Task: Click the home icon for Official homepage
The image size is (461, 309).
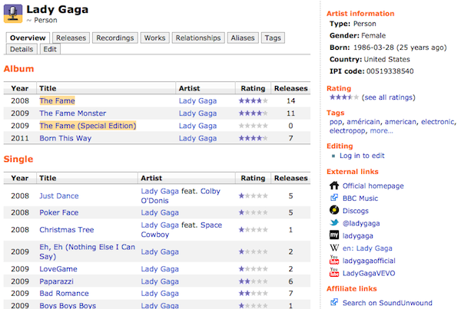Action: pos(334,186)
